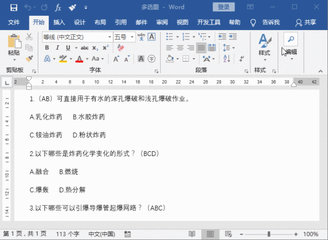Clear all formatting icon
The height and width of the screenshot is (240, 328).
121,47
